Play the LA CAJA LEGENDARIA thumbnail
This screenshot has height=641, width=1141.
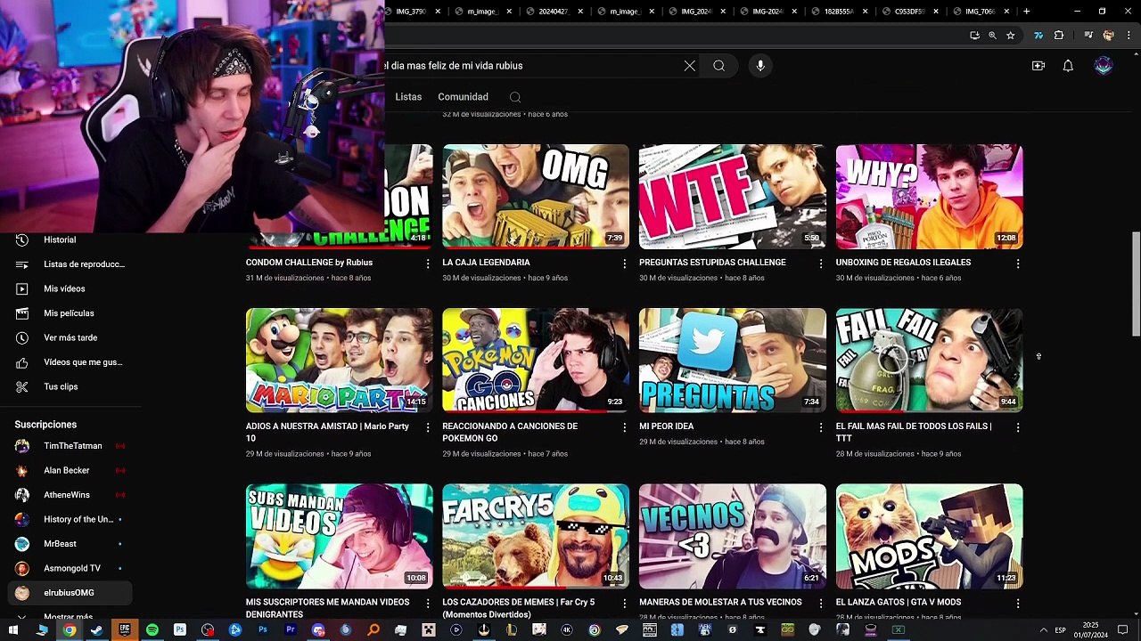click(x=536, y=197)
